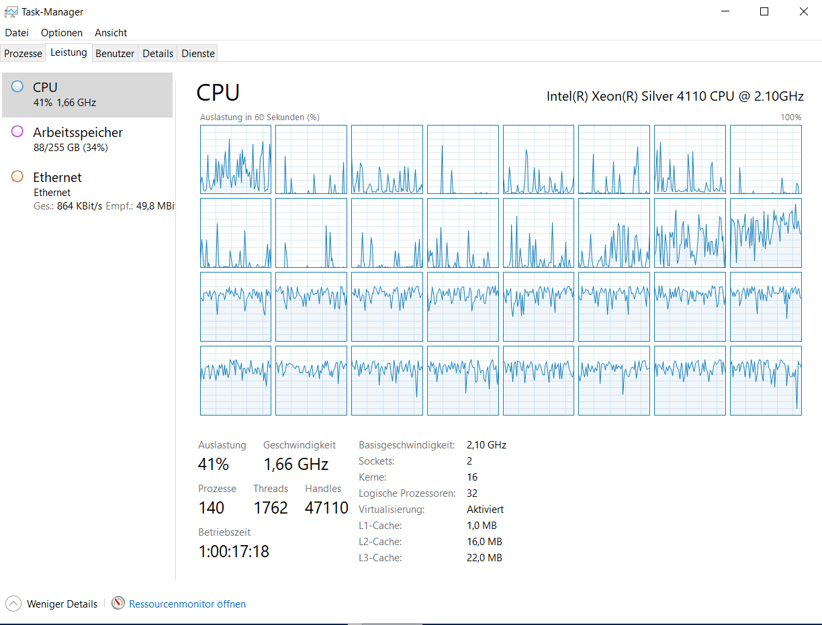Click the Geschwindigkeit 1,66 GHz value
This screenshot has width=822, height=625.
(296, 464)
